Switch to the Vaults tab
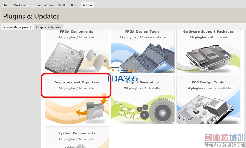This screenshot has height=148, width=246. click(x=62, y=5)
